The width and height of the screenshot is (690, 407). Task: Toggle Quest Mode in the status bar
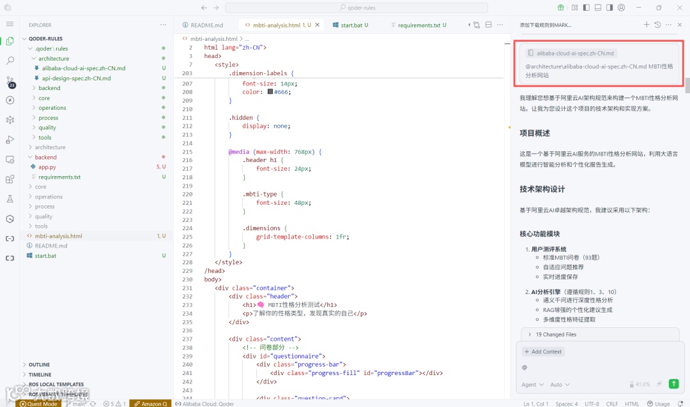pos(38,403)
